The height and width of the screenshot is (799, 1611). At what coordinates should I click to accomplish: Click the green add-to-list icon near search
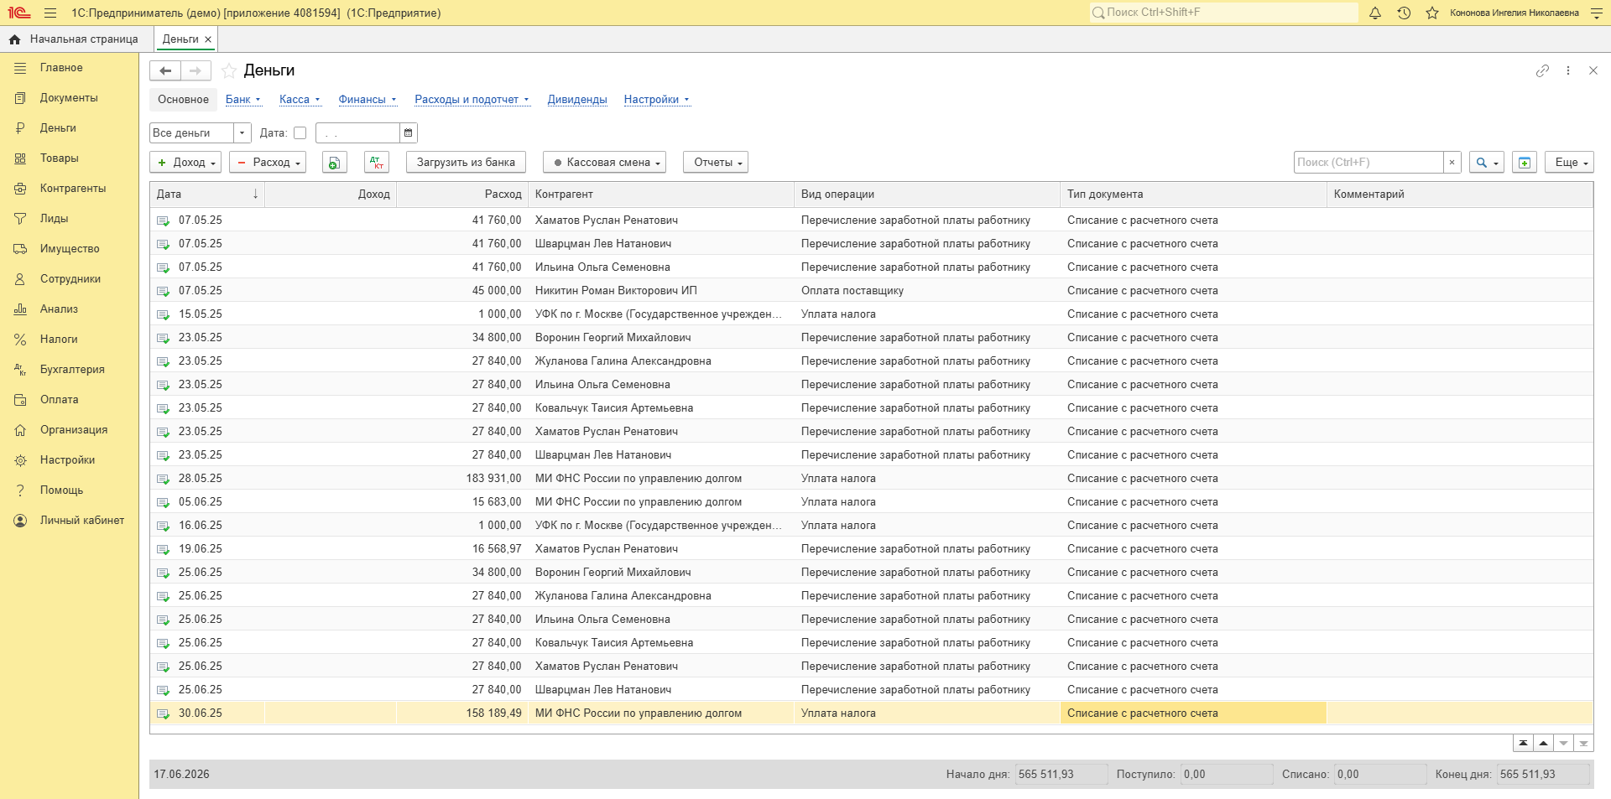1525,163
